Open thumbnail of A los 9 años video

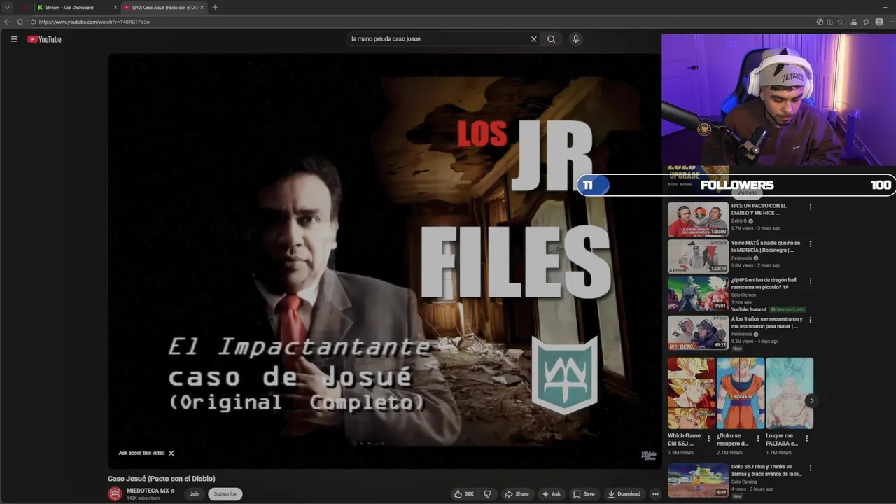pos(698,332)
